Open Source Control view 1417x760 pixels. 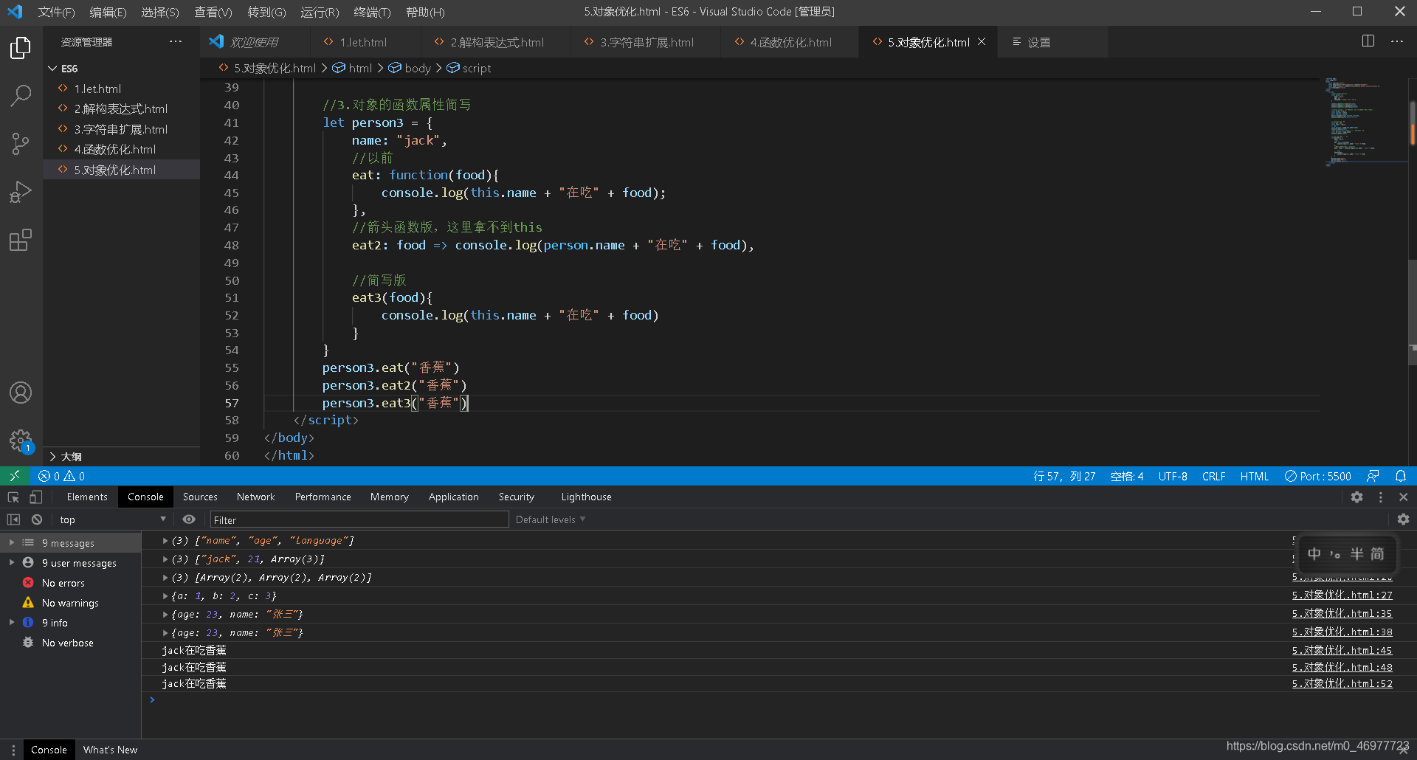point(21,144)
